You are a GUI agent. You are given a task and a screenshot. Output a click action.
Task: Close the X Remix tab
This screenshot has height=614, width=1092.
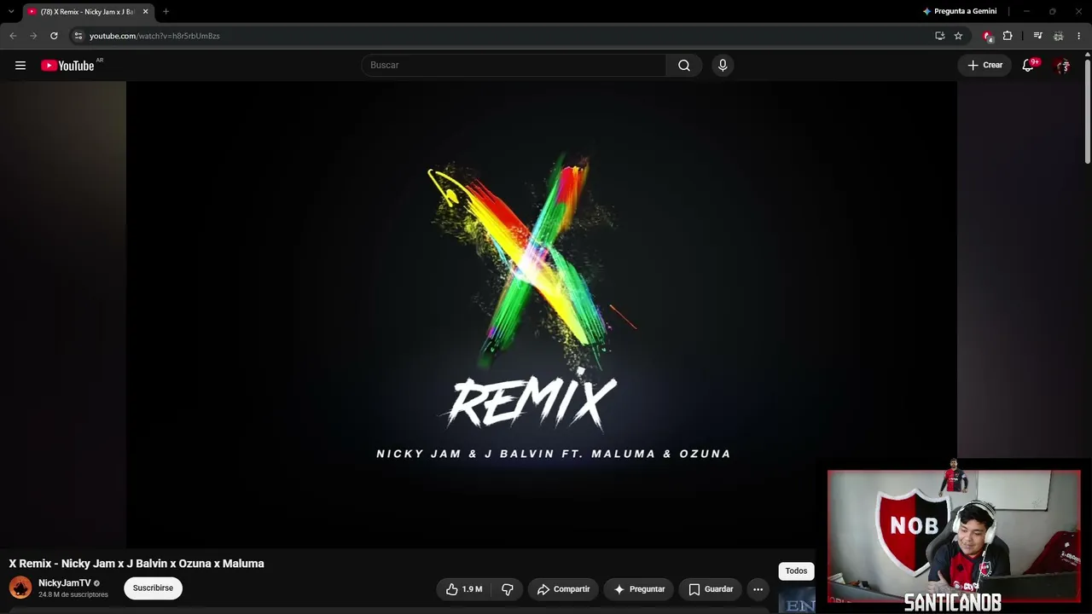(145, 12)
